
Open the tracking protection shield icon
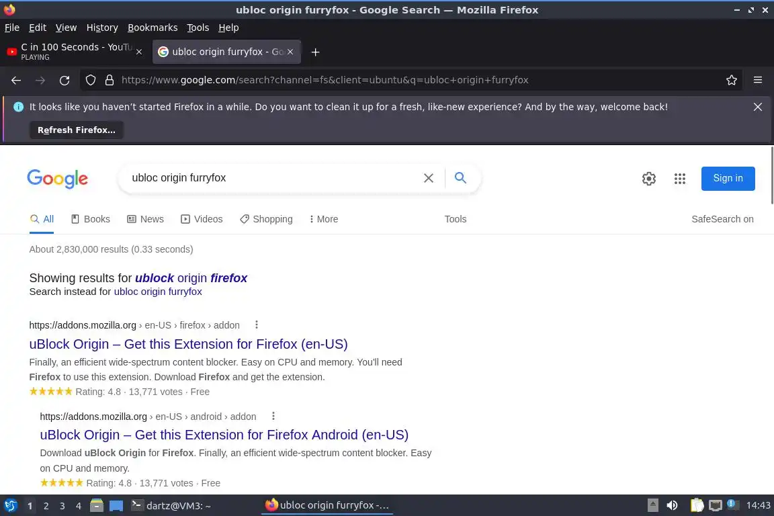[90, 80]
